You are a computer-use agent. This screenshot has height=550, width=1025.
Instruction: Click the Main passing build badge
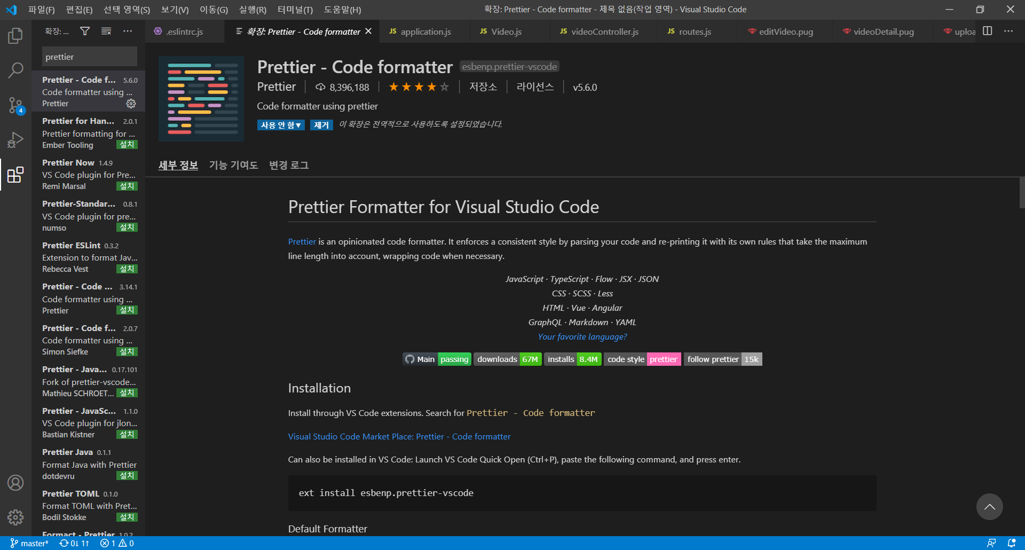(437, 359)
